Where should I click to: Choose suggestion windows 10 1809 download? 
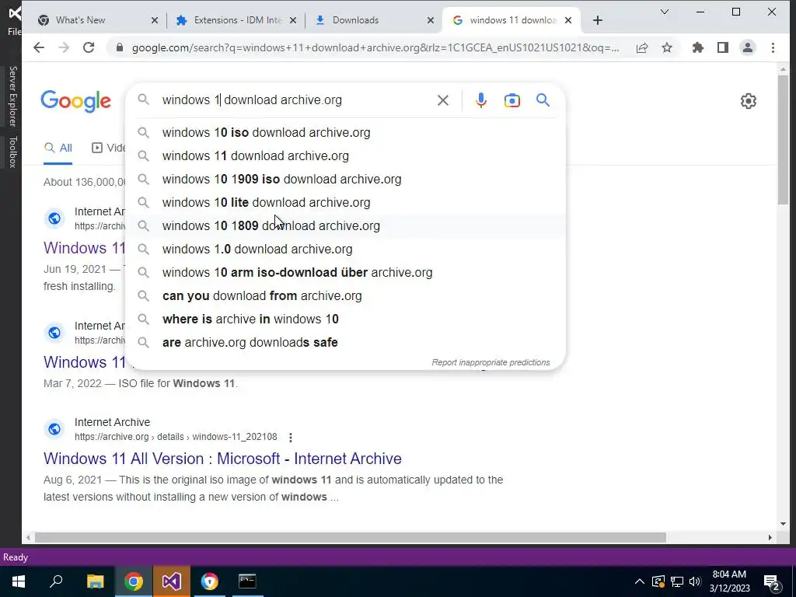point(345,226)
